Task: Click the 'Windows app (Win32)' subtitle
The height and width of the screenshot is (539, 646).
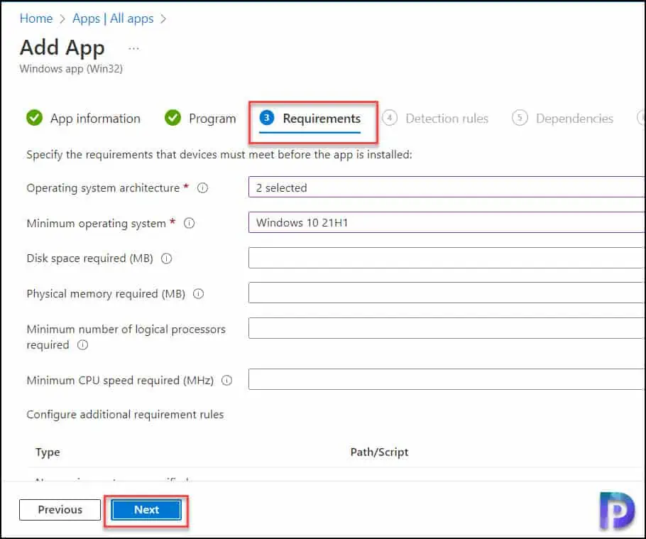Action: pyautogui.click(x=71, y=68)
